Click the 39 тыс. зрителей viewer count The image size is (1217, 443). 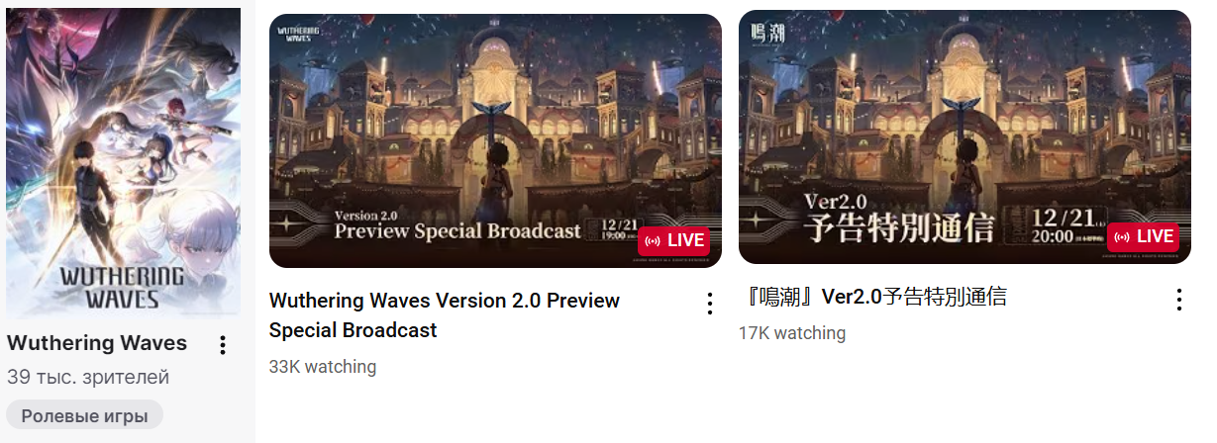[x=88, y=378]
